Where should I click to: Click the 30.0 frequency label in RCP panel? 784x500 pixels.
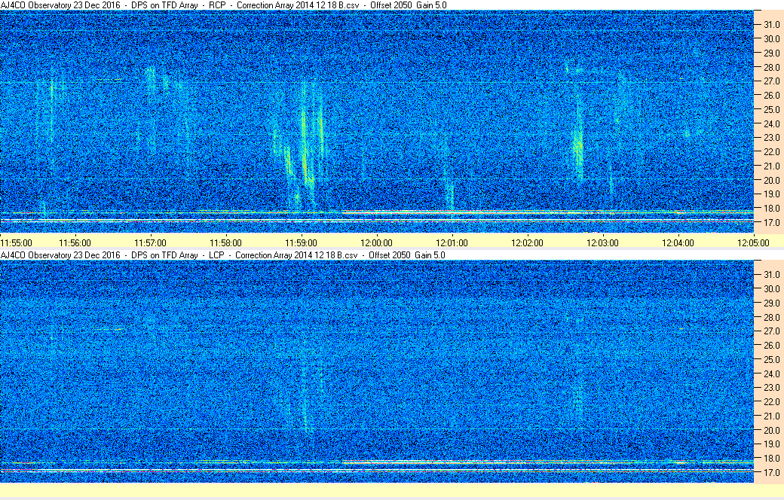click(771, 39)
